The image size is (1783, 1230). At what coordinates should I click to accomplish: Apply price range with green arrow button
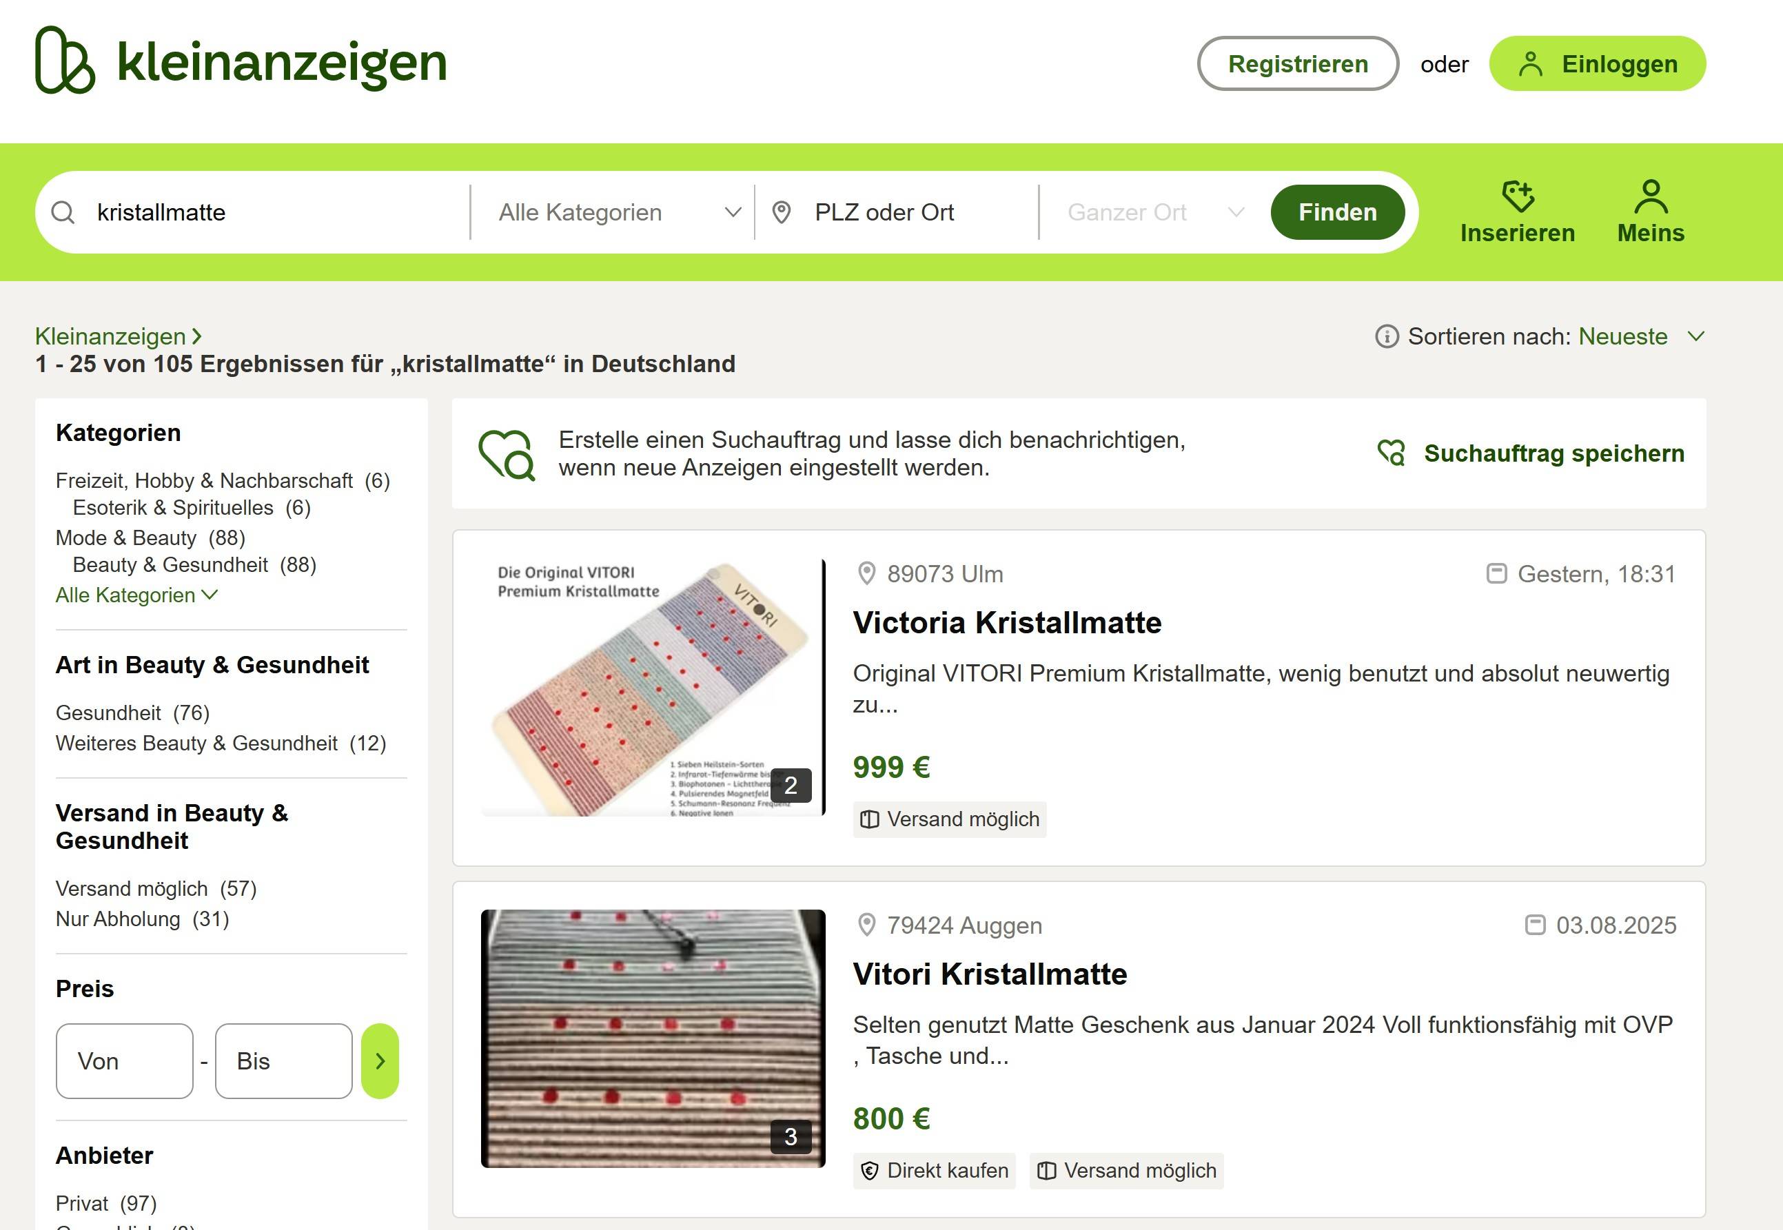pyautogui.click(x=380, y=1061)
